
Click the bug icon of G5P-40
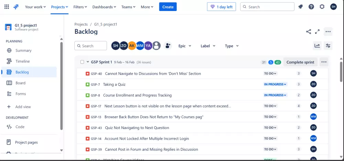pyautogui.click(x=87, y=74)
